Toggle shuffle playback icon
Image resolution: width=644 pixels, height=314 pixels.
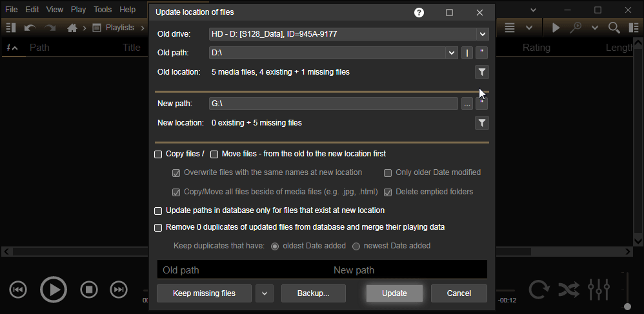click(569, 290)
